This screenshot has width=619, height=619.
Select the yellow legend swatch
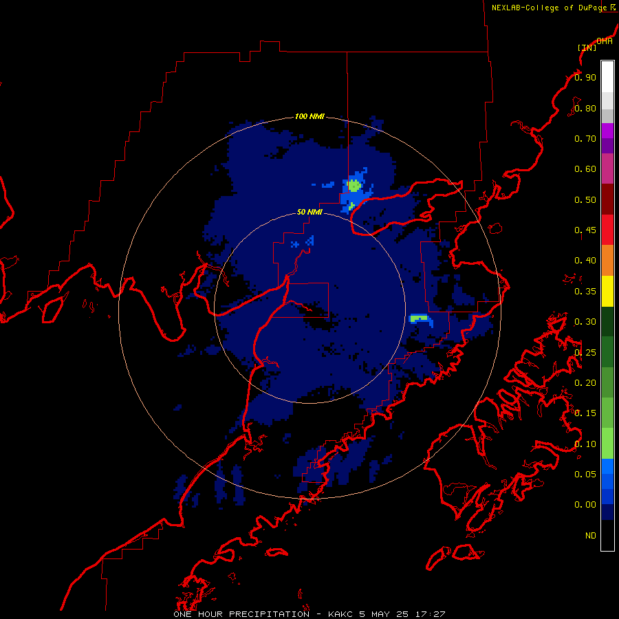point(607,291)
